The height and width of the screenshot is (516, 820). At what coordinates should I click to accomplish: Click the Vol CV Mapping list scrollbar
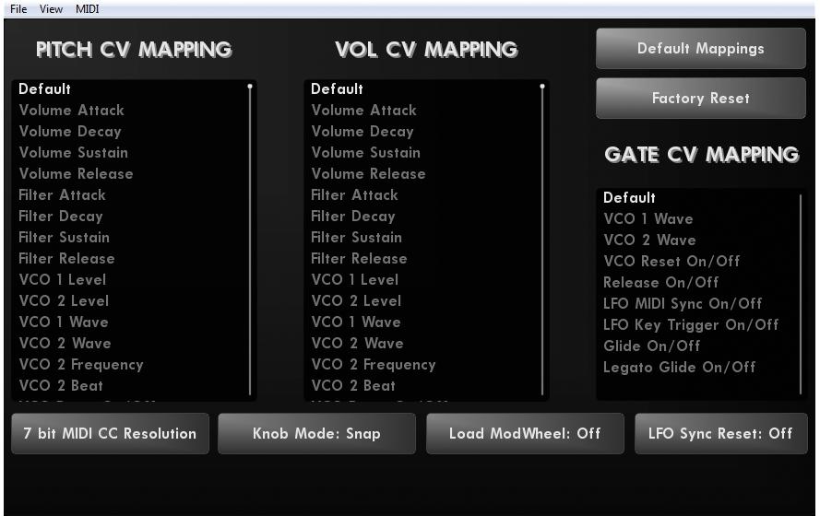tap(542, 240)
